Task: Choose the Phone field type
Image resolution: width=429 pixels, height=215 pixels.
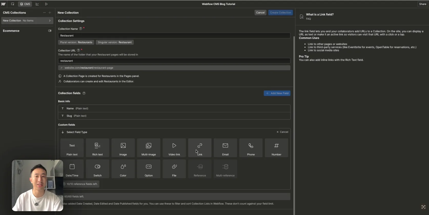Action: click(251, 148)
